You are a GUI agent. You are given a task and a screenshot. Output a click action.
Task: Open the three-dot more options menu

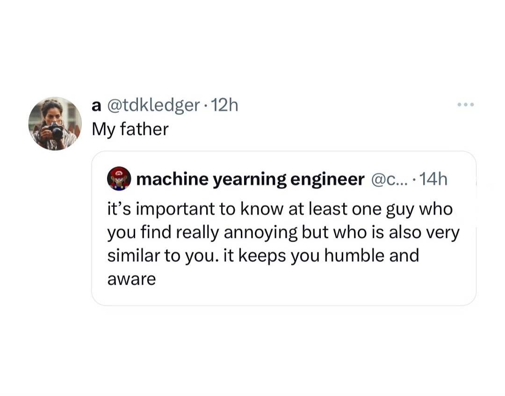pyautogui.click(x=465, y=104)
